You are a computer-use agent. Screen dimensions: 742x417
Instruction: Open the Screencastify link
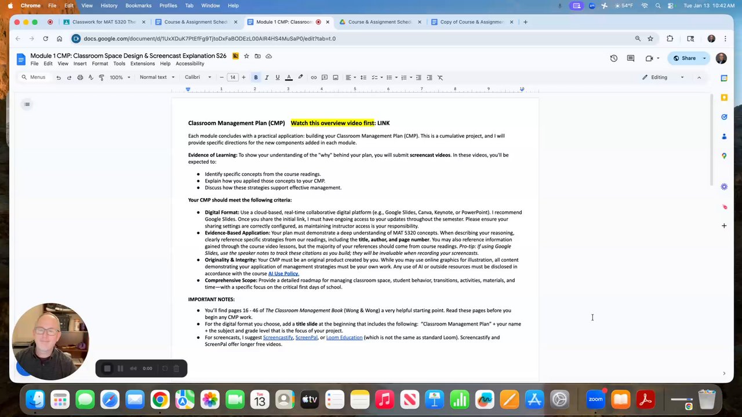click(x=278, y=338)
